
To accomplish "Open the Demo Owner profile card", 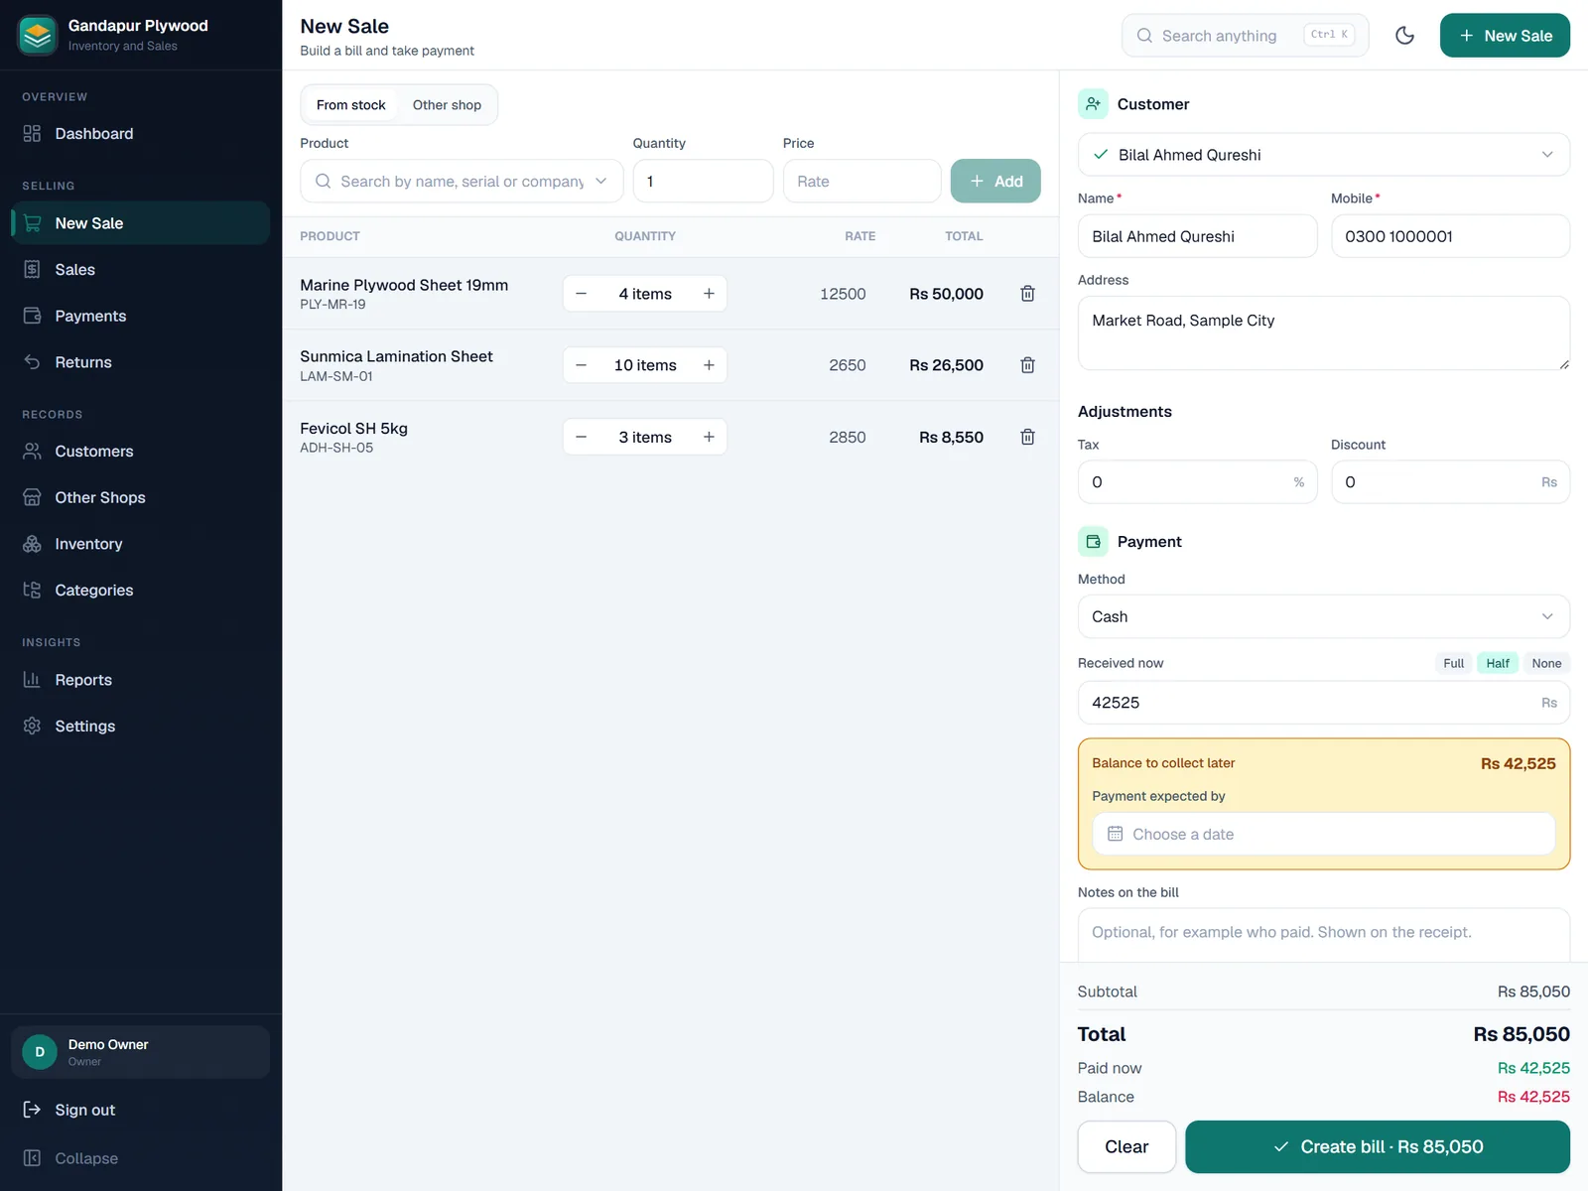I will (x=140, y=1052).
